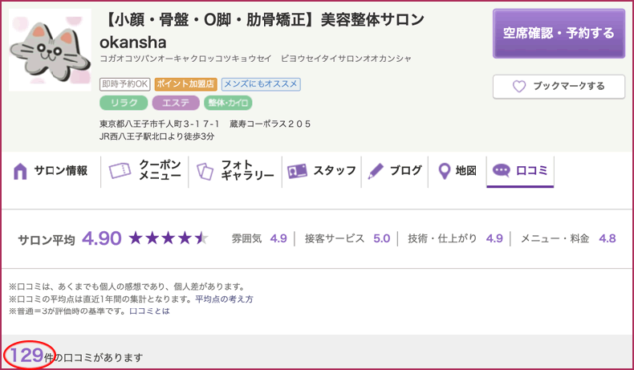
Task: Open the 平均点の考え方 link
Action: [224, 299]
